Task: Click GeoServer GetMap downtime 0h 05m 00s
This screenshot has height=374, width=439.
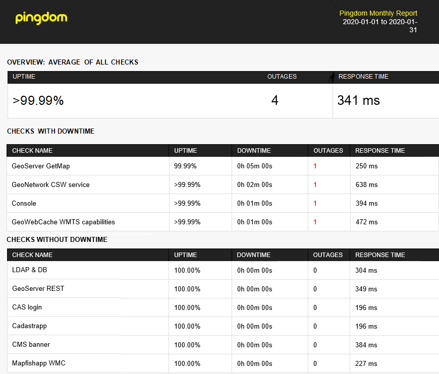Action: click(x=255, y=166)
